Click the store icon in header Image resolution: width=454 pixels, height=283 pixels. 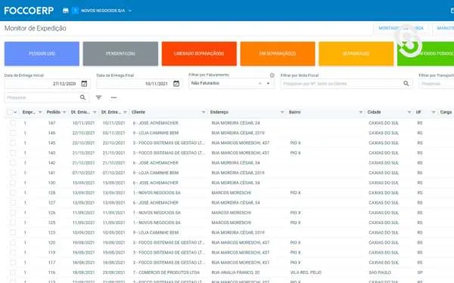tap(66, 11)
